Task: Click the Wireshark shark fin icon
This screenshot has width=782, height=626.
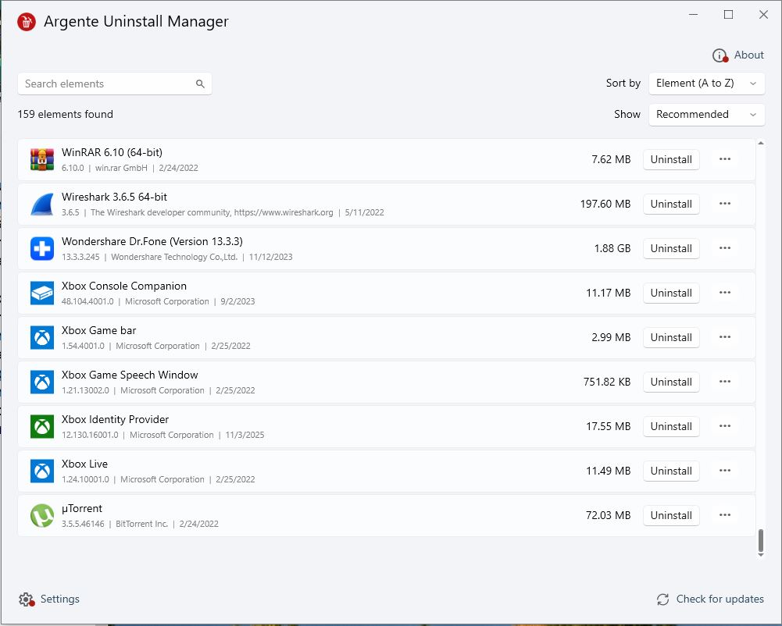Action: 41,204
